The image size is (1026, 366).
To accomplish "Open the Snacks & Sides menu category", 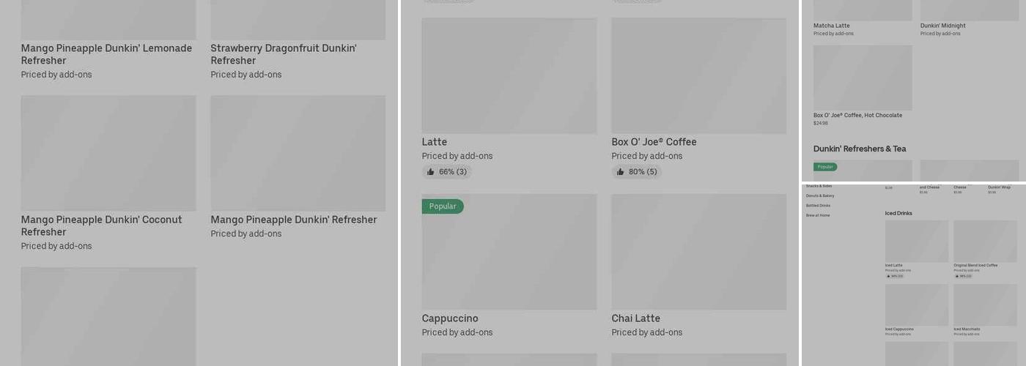I will 819,186.
